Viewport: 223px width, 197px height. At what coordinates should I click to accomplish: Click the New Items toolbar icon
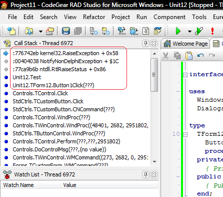coord(11,31)
